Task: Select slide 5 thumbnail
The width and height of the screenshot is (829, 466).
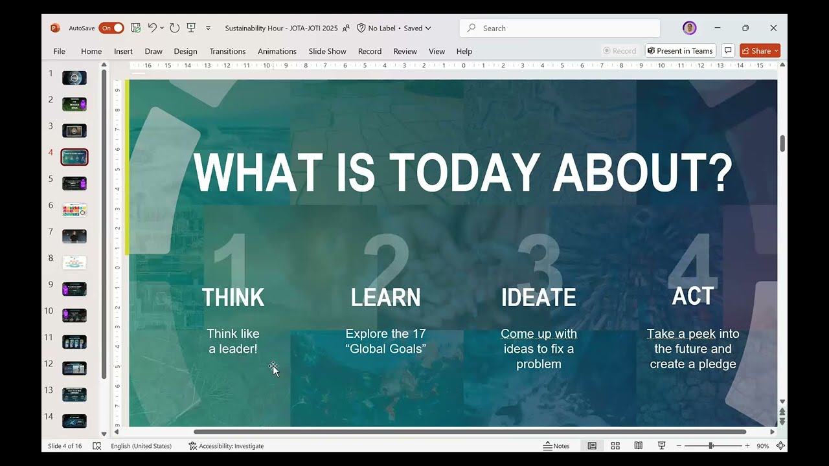Action: (x=74, y=183)
